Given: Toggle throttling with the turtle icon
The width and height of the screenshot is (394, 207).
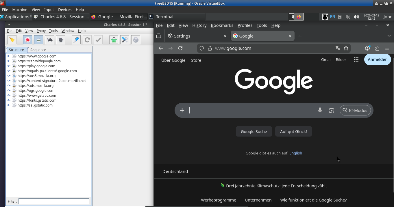Looking at the screenshot, I should [50, 40].
